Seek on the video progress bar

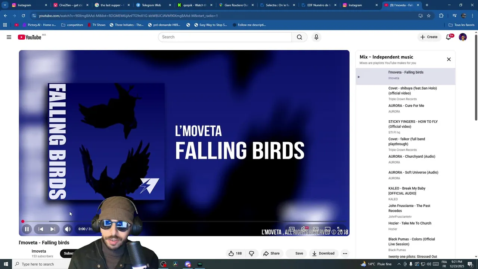tap(184, 222)
